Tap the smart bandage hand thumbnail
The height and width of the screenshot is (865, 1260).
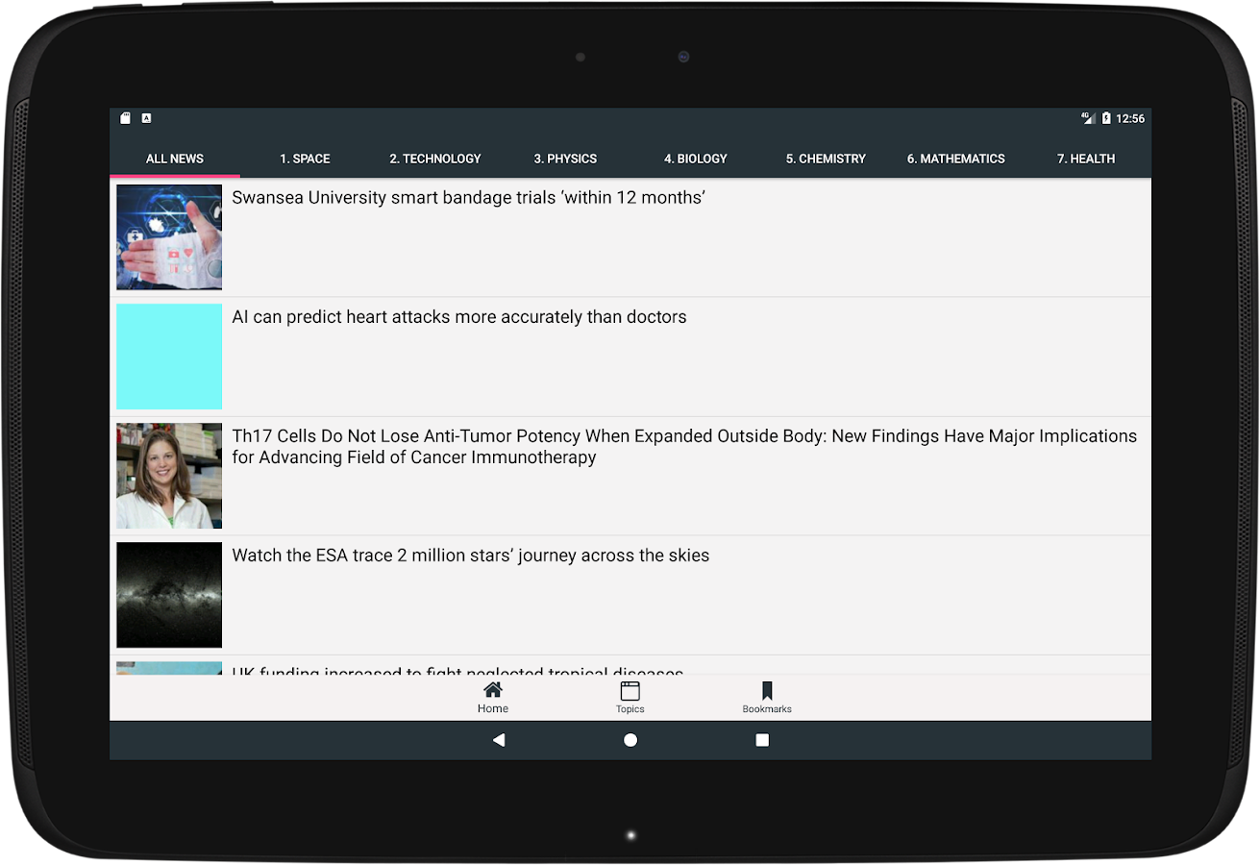click(169, 237)
